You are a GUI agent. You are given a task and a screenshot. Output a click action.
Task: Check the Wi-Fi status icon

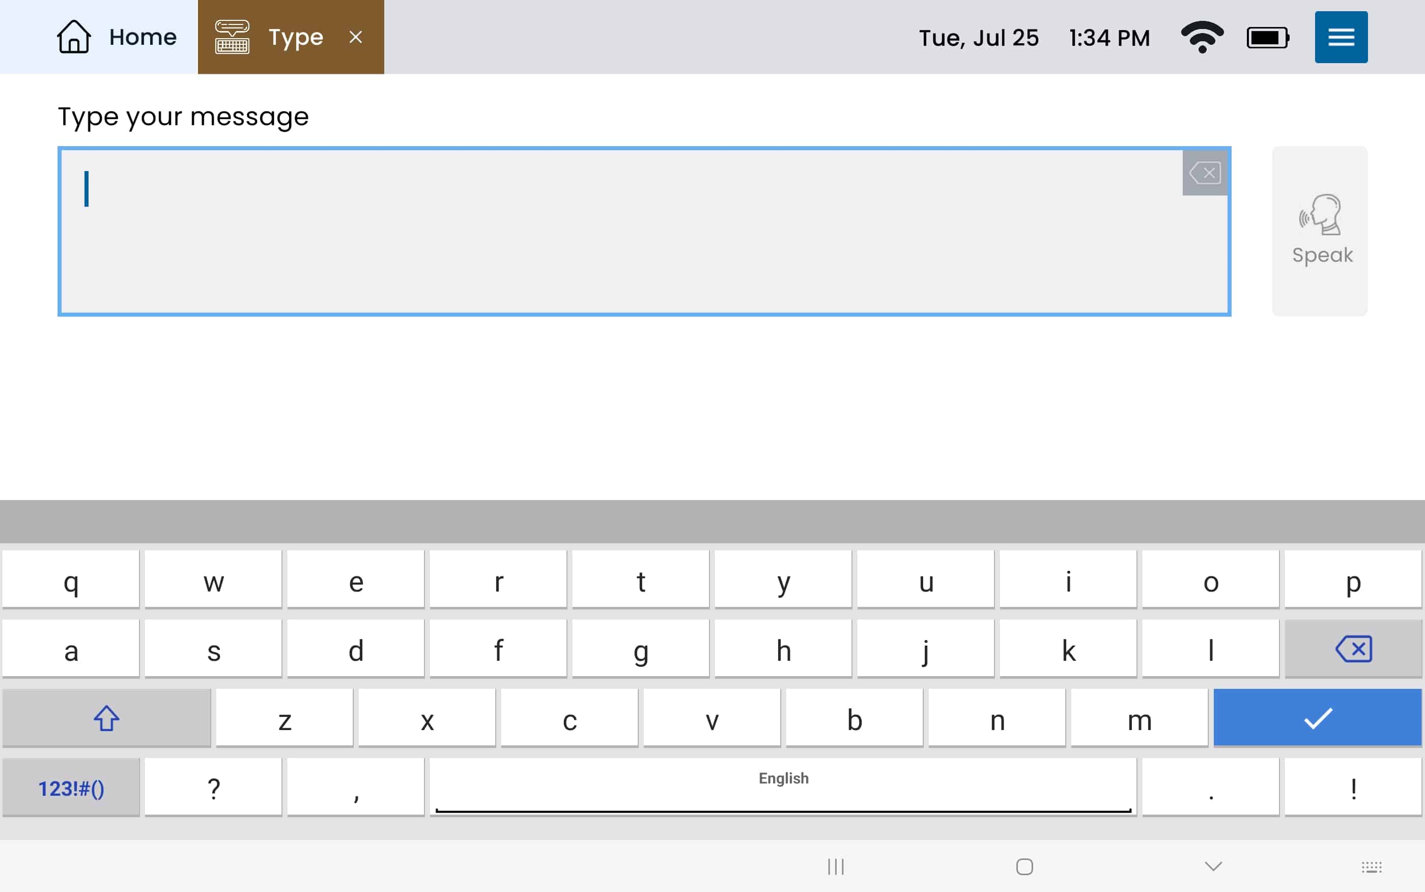pos(1202,37)
